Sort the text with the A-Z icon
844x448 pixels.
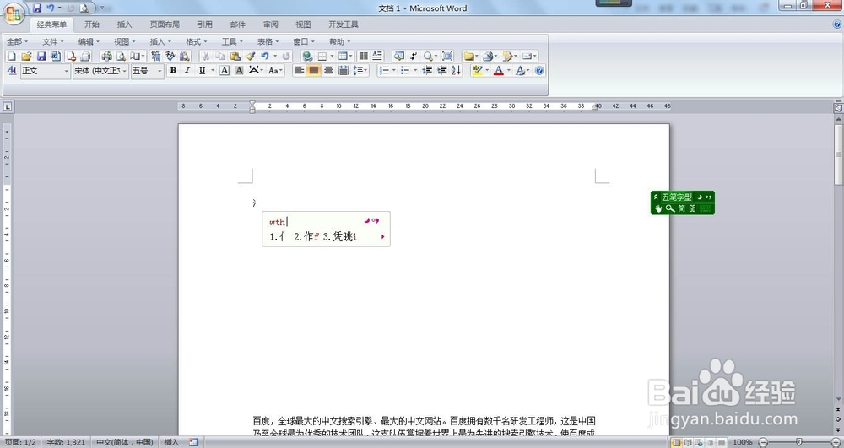[x=457, y=71]
